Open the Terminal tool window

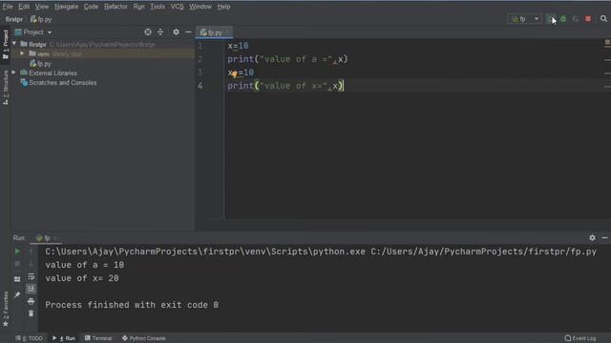click(x=98, y=338)
